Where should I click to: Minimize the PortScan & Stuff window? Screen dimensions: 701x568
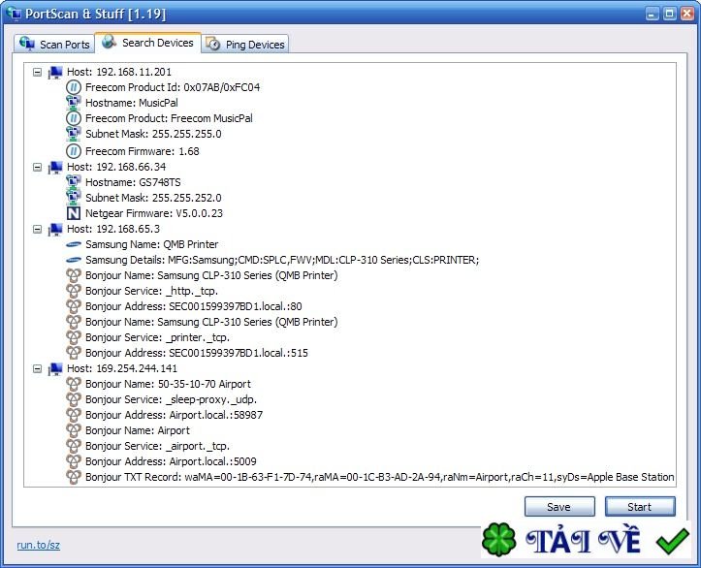point(652,14)
